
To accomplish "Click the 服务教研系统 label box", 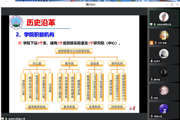I will point(37,107).
